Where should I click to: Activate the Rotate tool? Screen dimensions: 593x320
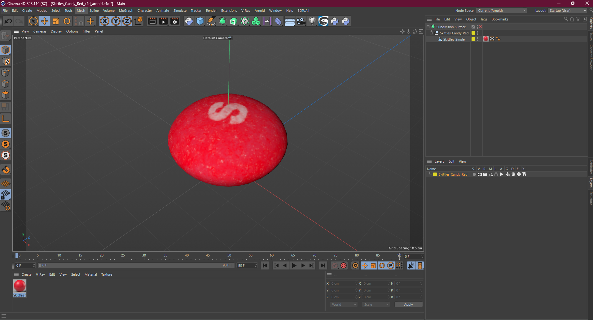click(67, 21)
